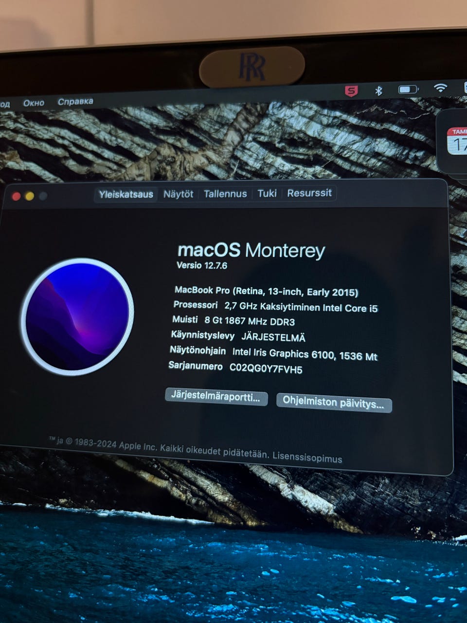Open the Окно menu in menu bar

(x=34, y=103)
